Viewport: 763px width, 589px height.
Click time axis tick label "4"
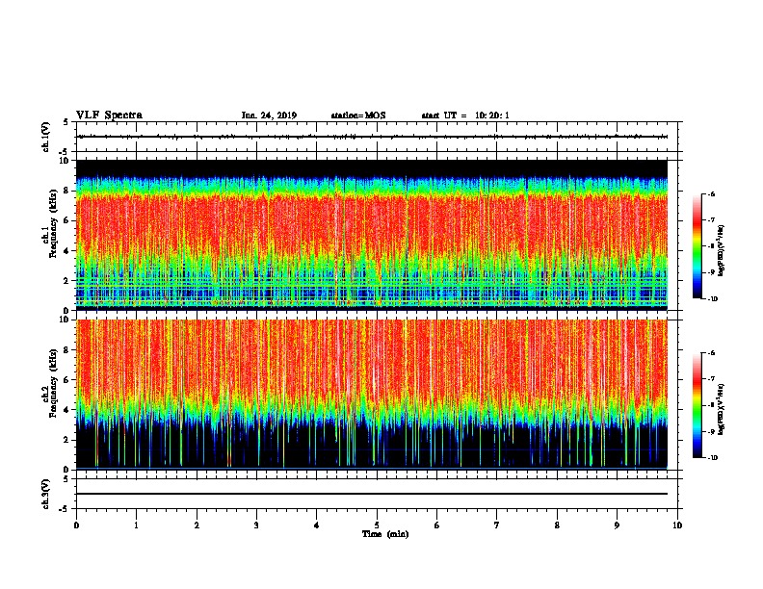pyautogui.click(x=317, y=525)
